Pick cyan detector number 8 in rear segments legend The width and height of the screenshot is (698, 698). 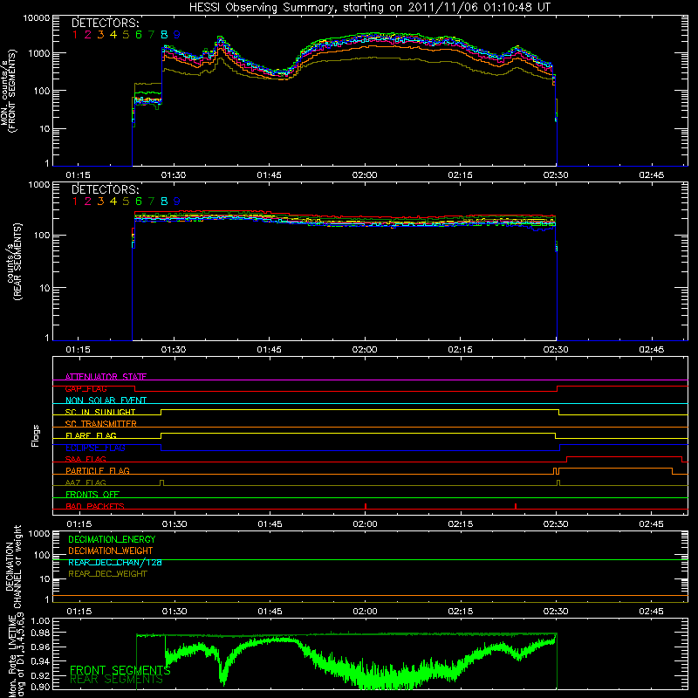point(164,202)
